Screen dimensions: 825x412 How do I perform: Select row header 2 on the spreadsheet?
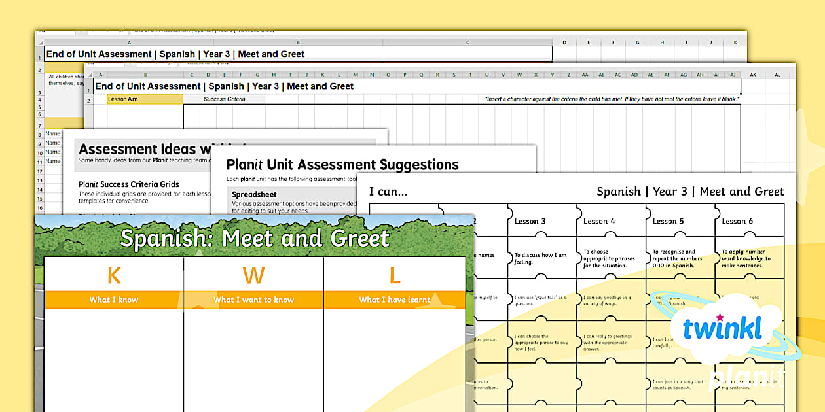click(x=89, y=99)
